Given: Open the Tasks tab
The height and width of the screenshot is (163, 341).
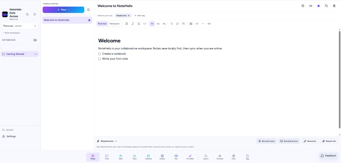Looking at the screenshot, I should [x=135, y=157].
